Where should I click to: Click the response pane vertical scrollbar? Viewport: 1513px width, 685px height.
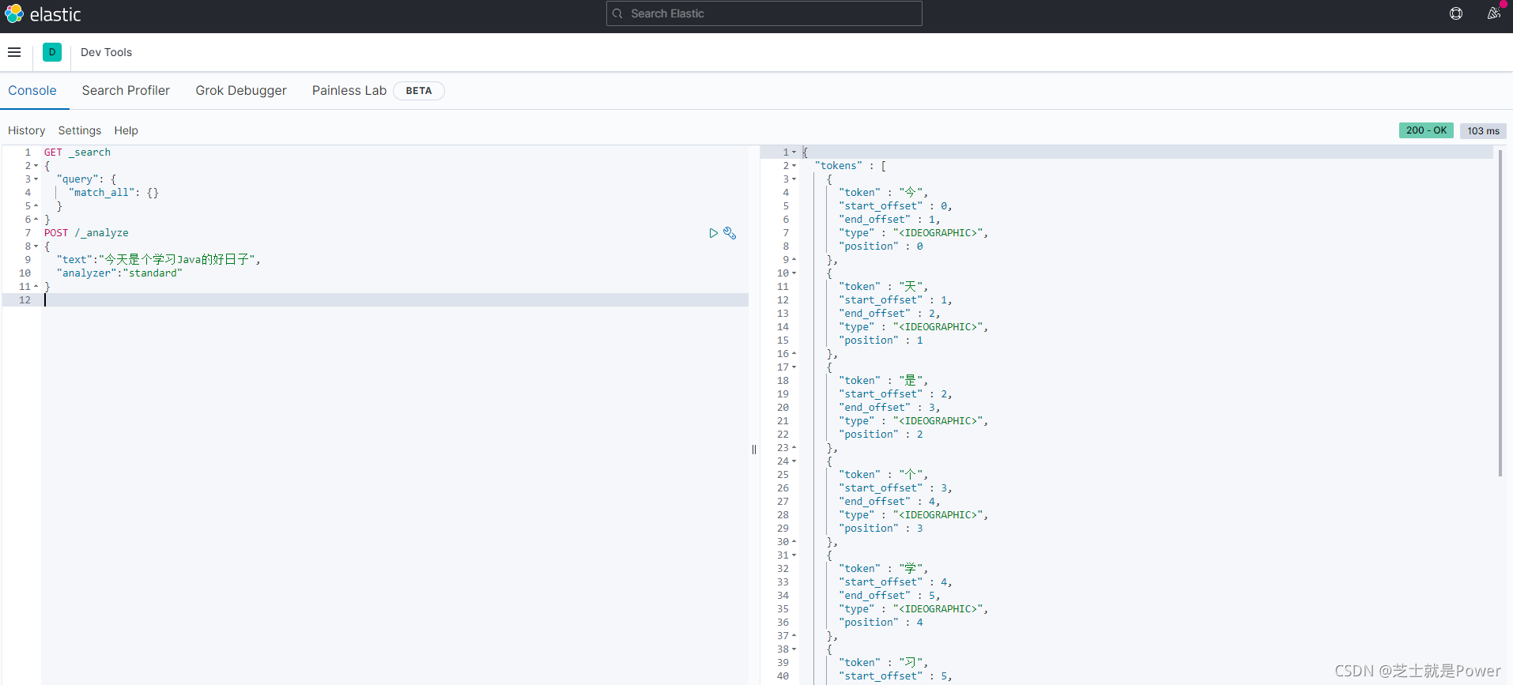click(1500, 313)
